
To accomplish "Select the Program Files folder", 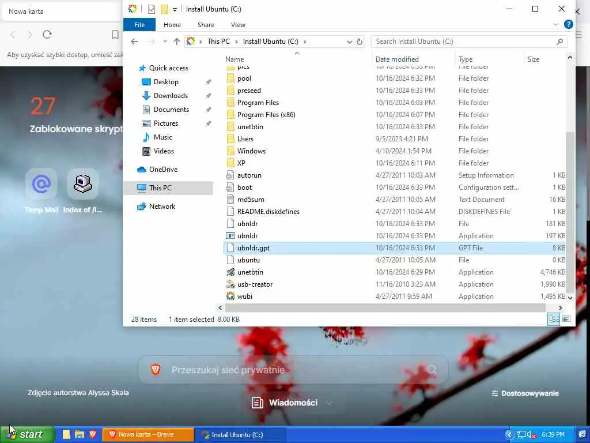I will (x=258, y=103).
